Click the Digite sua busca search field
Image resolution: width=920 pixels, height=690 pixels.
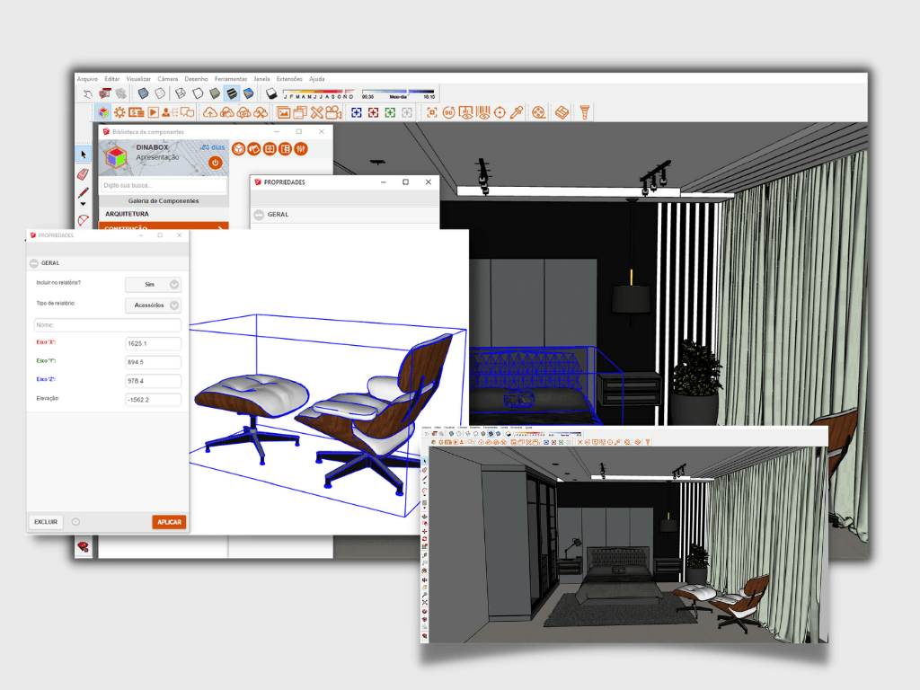tap(164, 185)
